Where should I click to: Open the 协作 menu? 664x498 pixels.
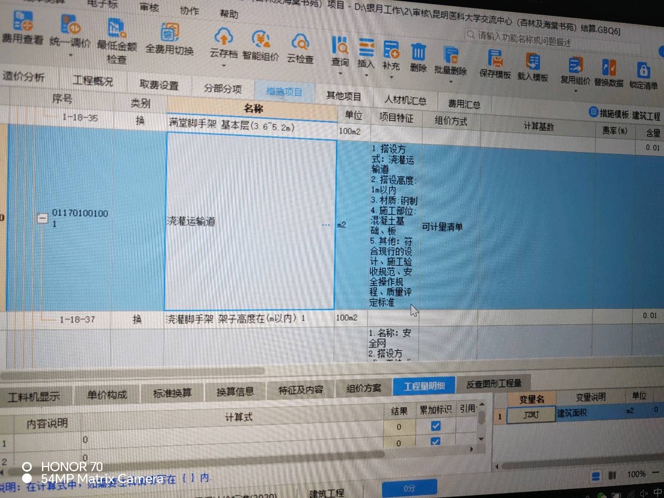190,10
